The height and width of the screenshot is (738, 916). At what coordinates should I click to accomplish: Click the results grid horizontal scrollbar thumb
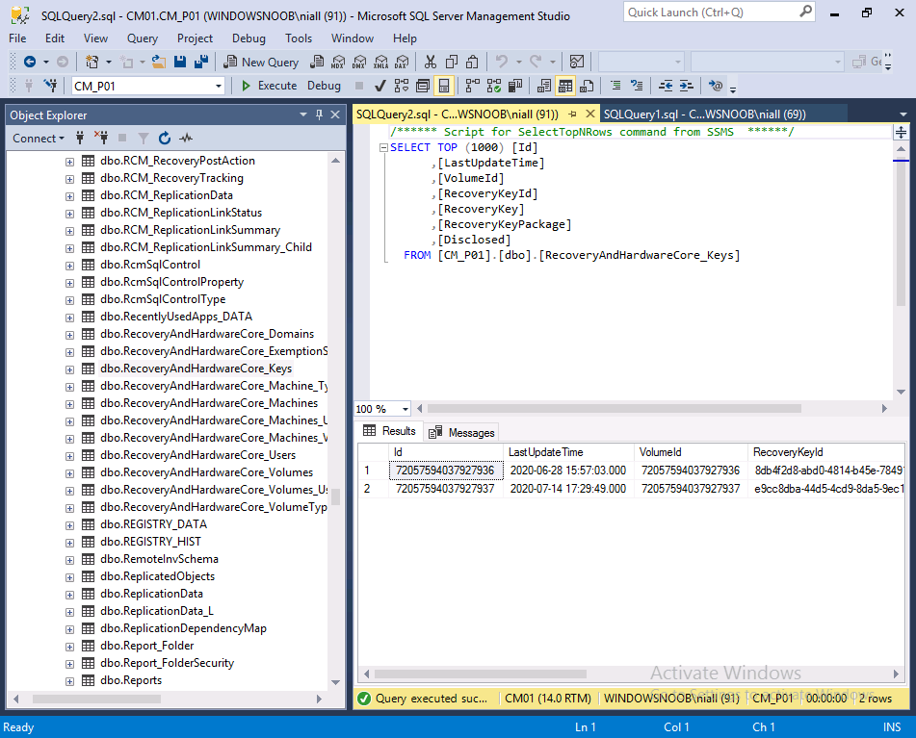tap(481, 674)
